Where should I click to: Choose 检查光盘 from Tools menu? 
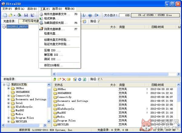[60, 34]
